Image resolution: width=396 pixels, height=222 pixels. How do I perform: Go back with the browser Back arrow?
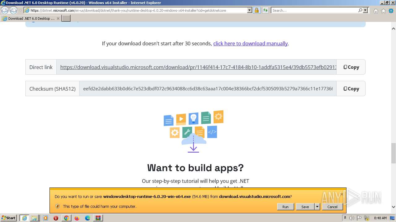[5, 10]
